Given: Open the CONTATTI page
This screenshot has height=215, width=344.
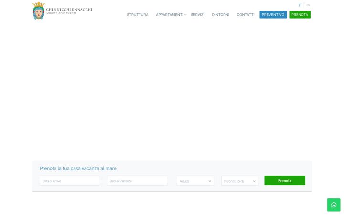Looking at the screenshot, I should pyautogui.click(x=246, y=15).
